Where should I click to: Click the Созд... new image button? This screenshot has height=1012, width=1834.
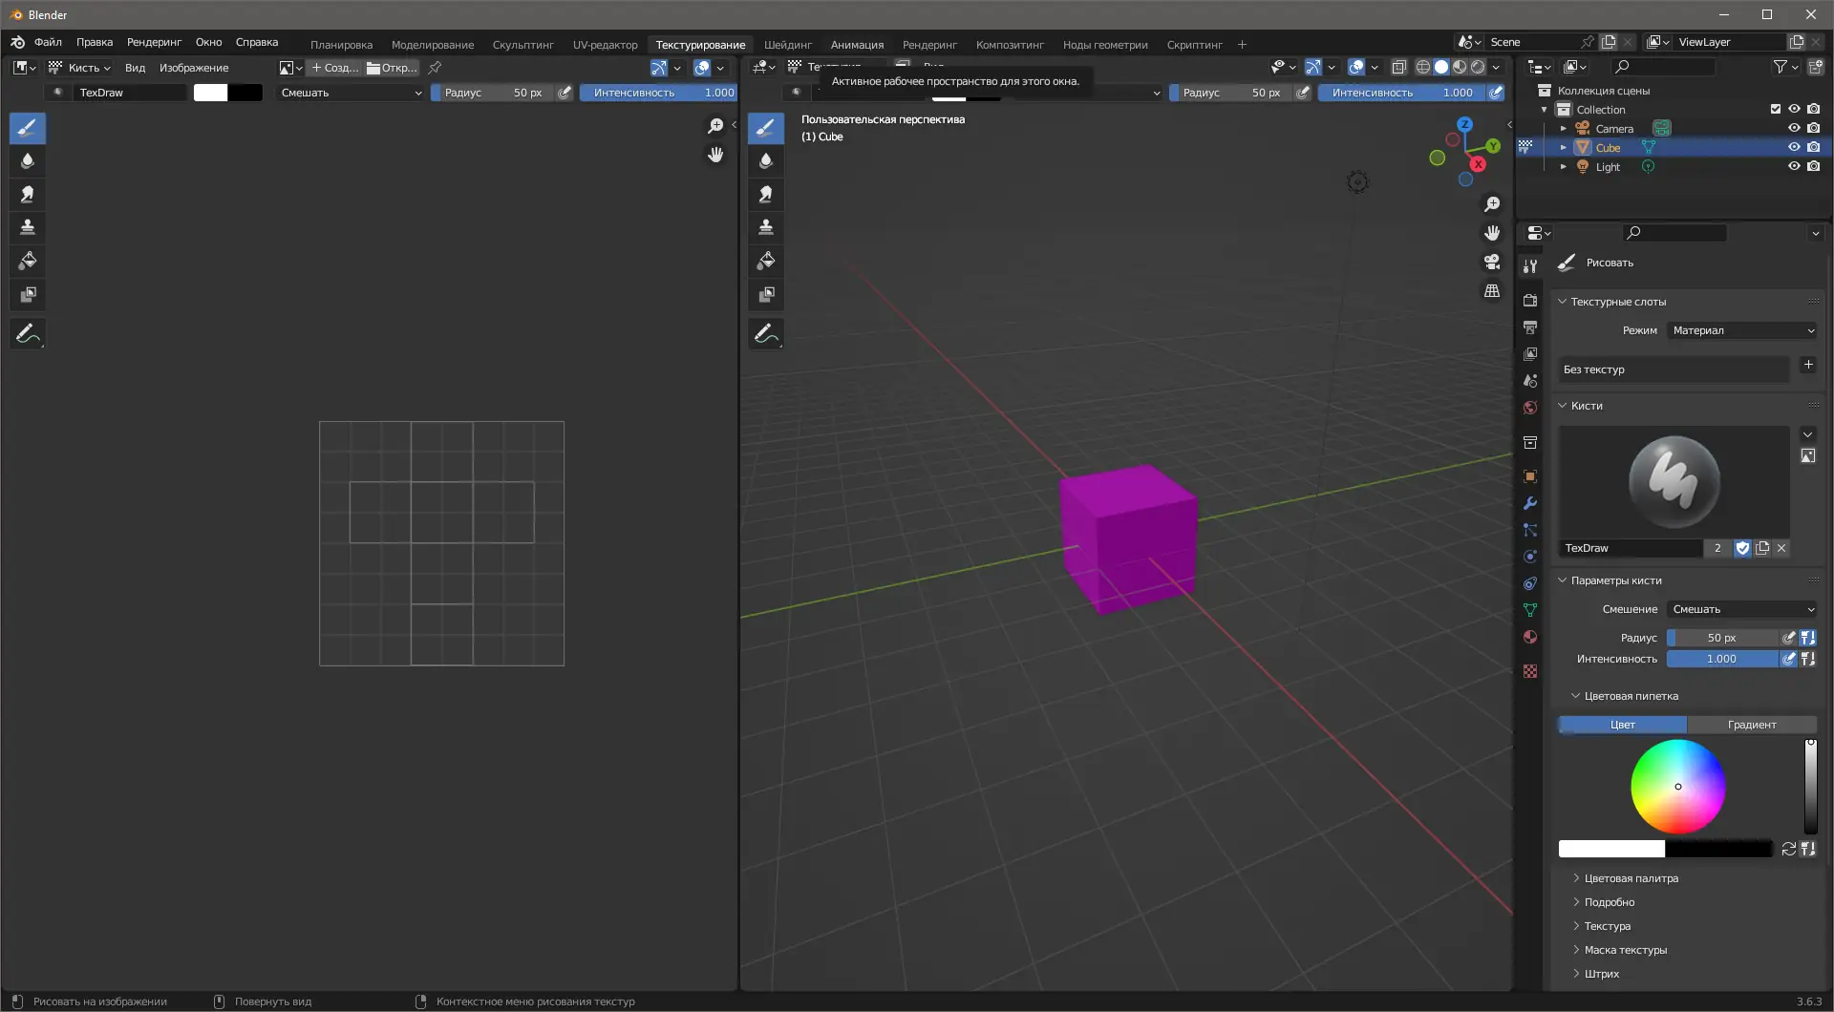click(x=335, y=68)
